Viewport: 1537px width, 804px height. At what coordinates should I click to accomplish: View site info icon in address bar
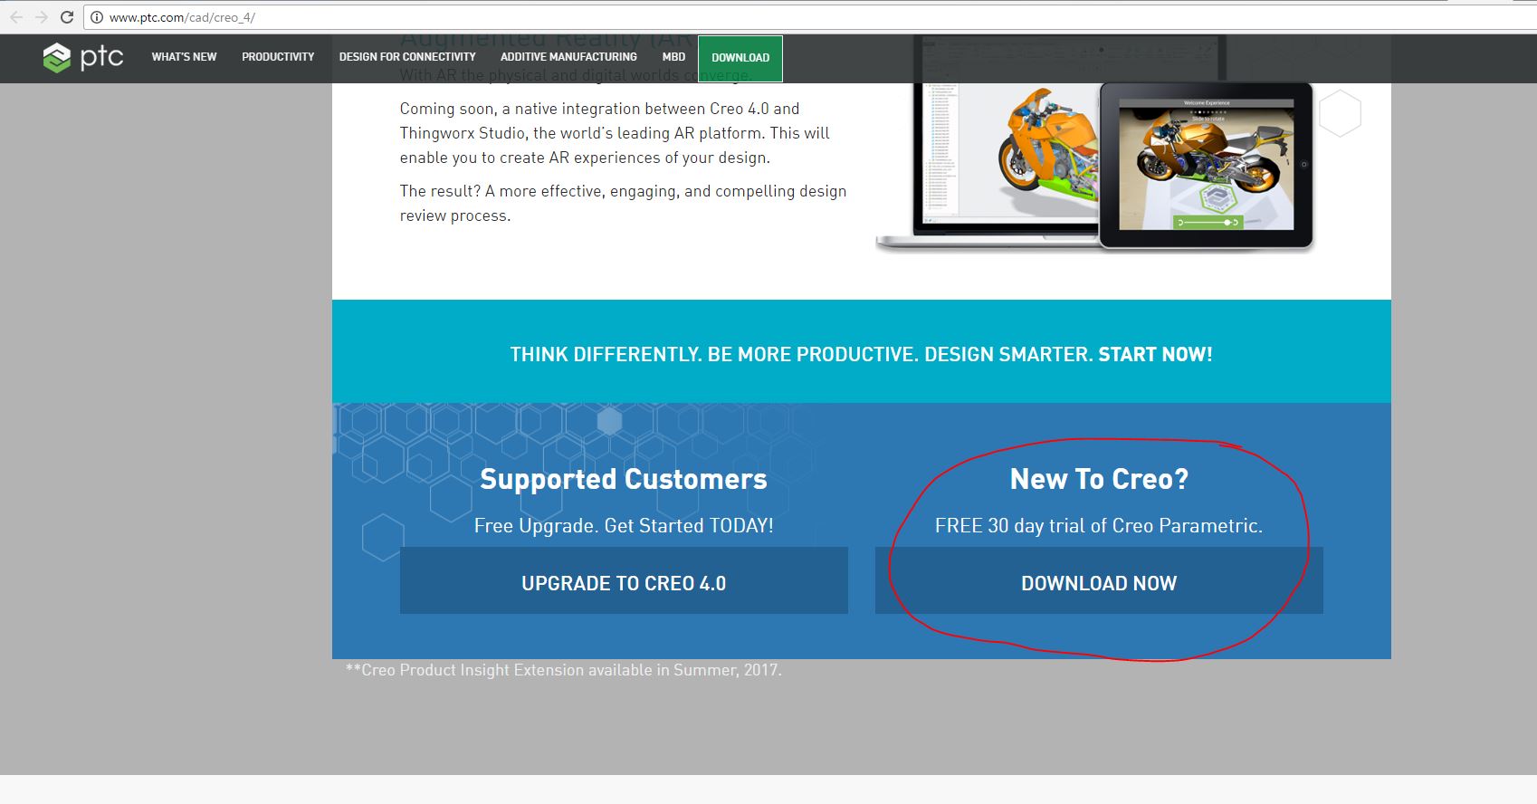pos(97,17)
